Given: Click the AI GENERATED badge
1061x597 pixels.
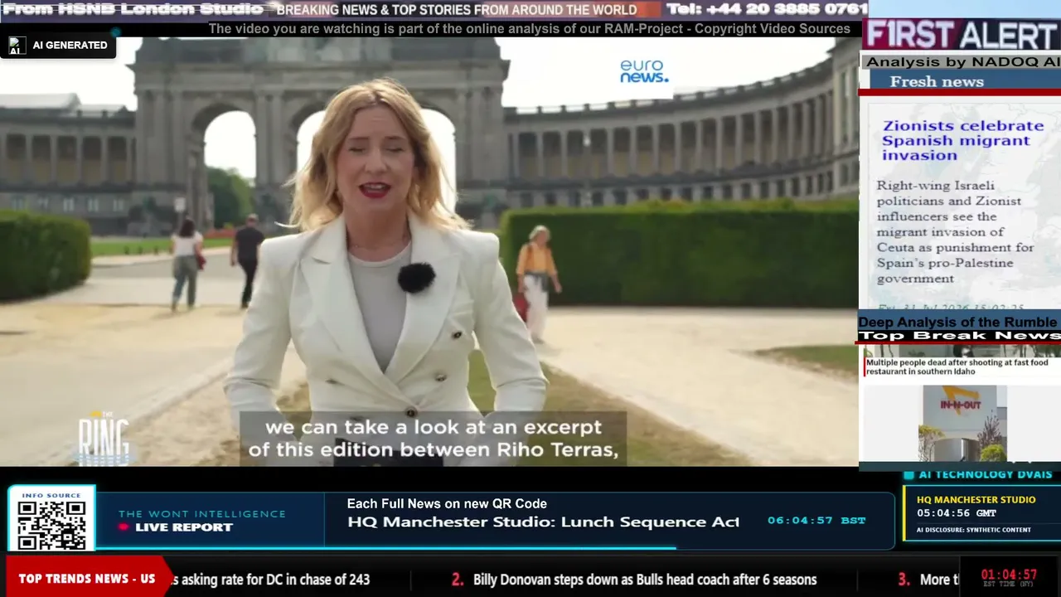Looking at the screenshot, I should [x=59, y=45].
